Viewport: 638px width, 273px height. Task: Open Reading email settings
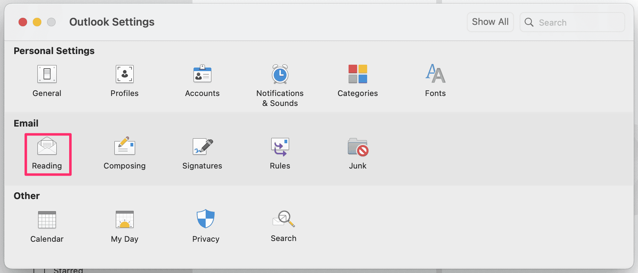pos(47,154)
